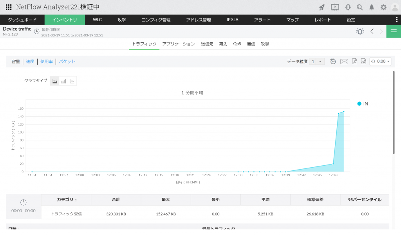This screenshot has height=235, width=401.
Task: Toggle the IN series in the chart legend
Action: (362, 103)
